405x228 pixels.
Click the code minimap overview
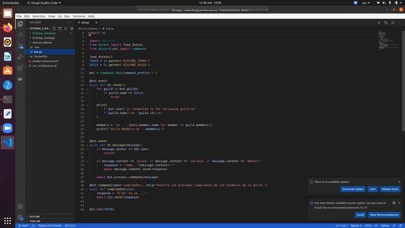(x=389, y=41)
